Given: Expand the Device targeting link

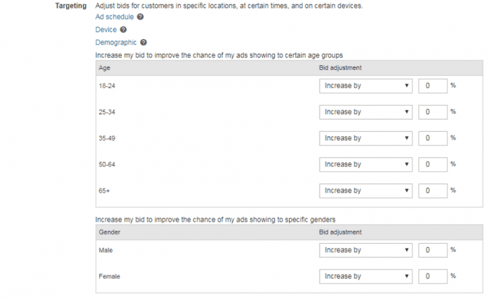Looking at the screenshot, I should click(x=106, y=30).
